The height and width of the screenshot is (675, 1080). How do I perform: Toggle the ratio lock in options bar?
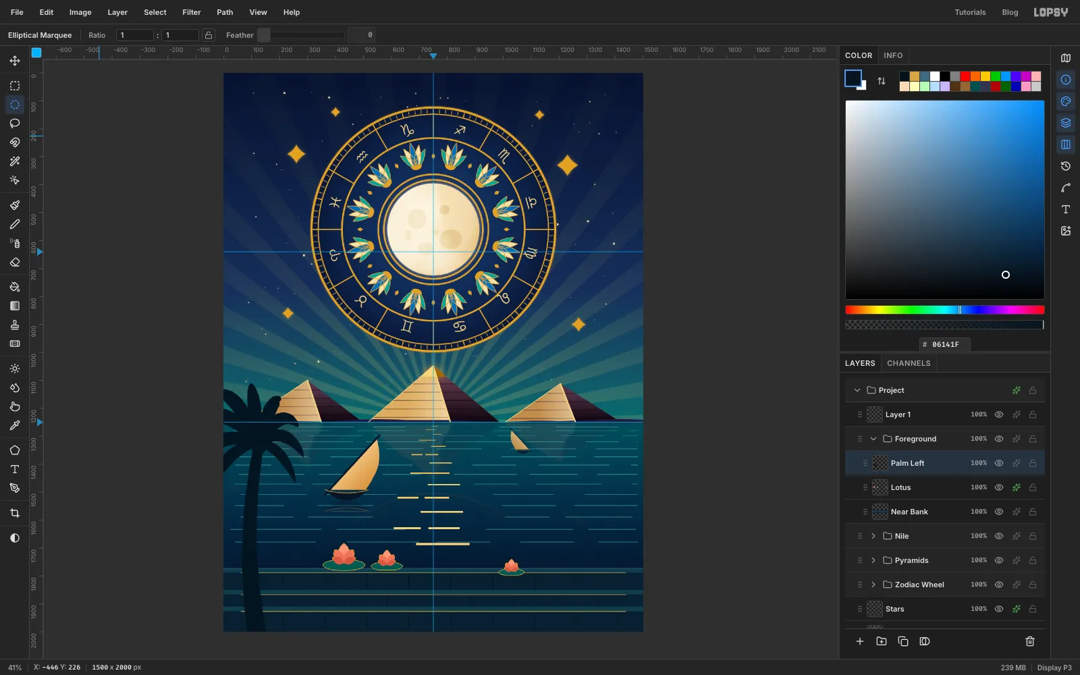(209, 35)
